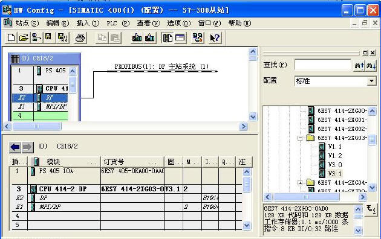Viewport: 381px width, 239px height.
Task: Click the Download to module icon
Action: coord(137,38)
